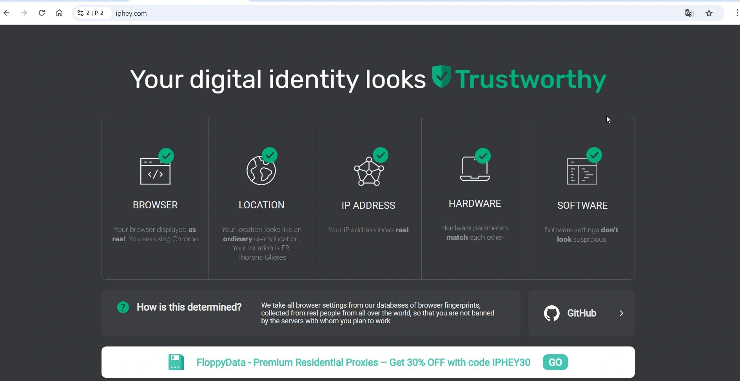Go to the browser home page
Screen dimensions: 740x381
point(59,13)
